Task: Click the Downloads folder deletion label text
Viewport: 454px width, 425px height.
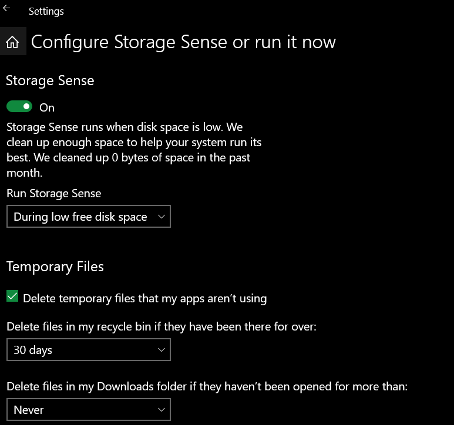Action: click(x=207, y=386)
